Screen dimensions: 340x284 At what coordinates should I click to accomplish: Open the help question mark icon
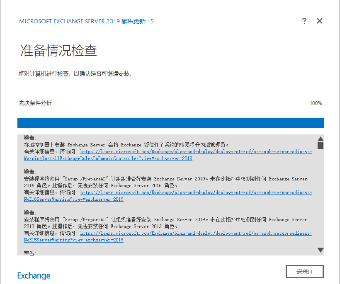[304, 21]
